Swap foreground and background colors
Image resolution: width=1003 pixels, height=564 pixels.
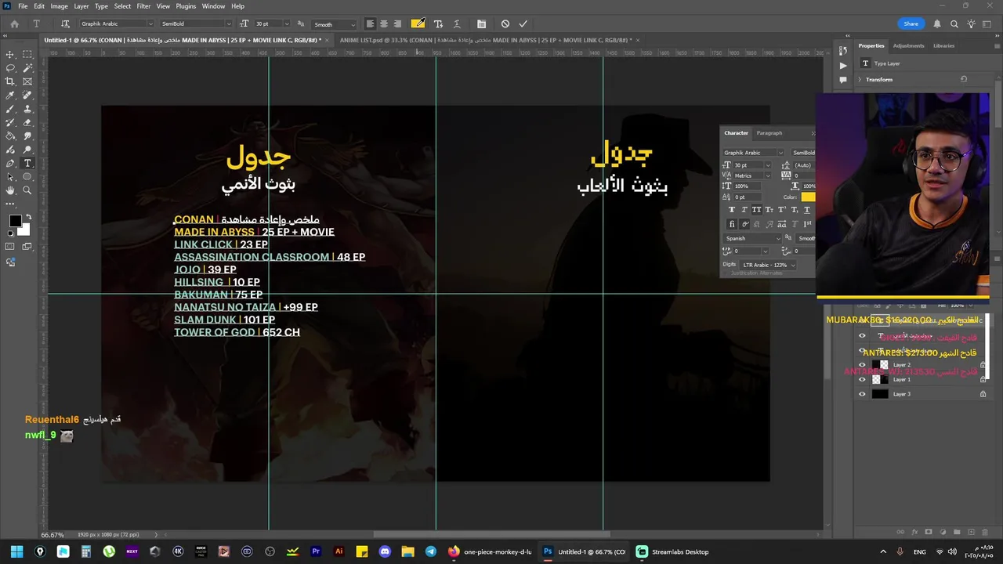point(28,217)
